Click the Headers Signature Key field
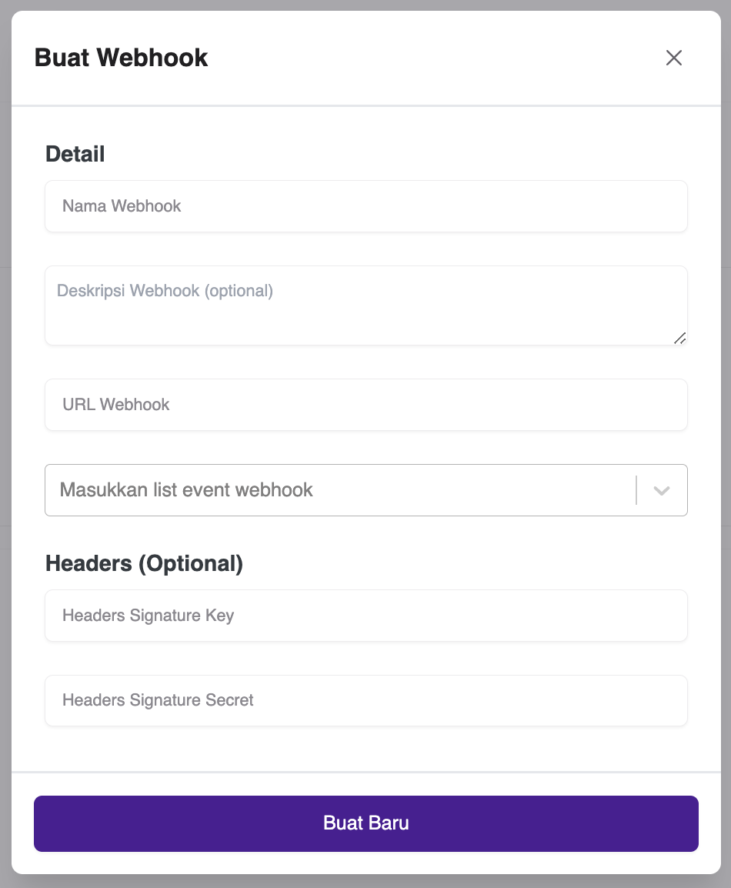731x888 pixels. [365, 615]
